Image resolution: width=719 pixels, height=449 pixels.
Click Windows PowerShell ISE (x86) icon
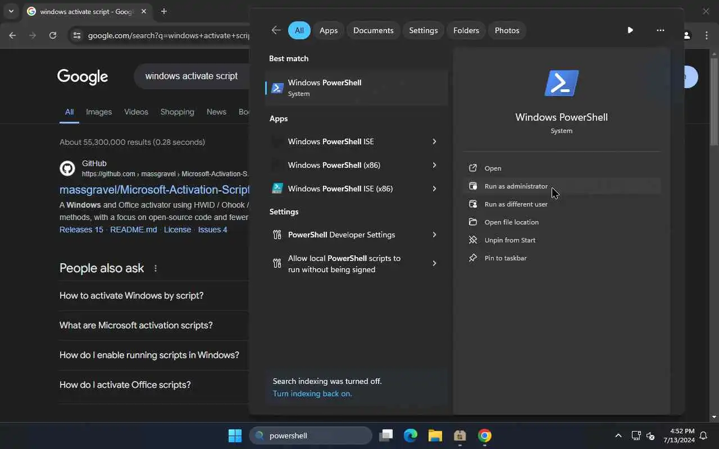[x=277, y=189]
